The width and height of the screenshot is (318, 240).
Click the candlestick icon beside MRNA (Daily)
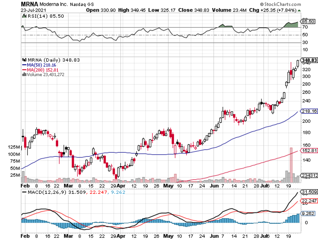[24, 60]
